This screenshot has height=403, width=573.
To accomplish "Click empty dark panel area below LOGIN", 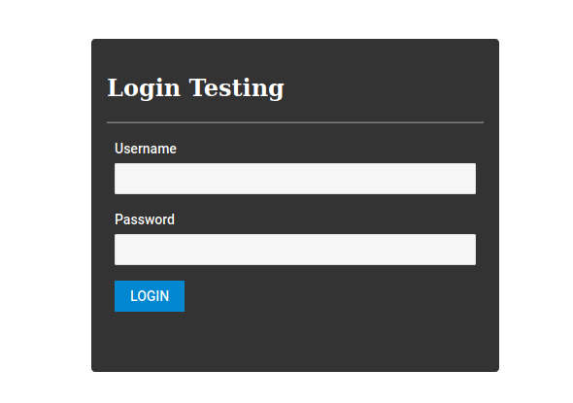I will click(x=295, y=342).
